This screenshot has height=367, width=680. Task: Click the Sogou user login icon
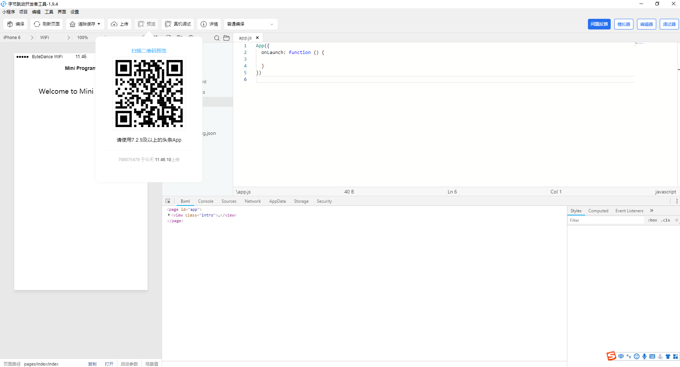[660, 356]
